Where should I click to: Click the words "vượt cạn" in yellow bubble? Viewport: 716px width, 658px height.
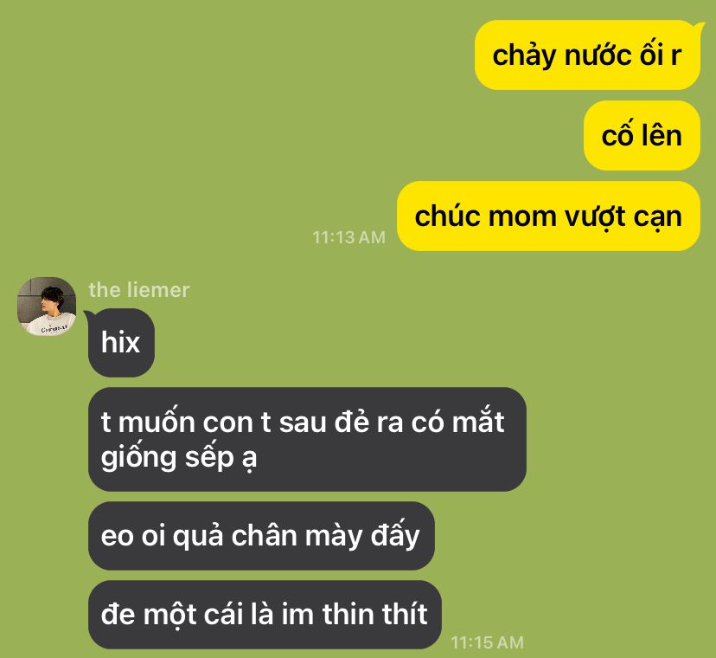(x=623, y=216)
